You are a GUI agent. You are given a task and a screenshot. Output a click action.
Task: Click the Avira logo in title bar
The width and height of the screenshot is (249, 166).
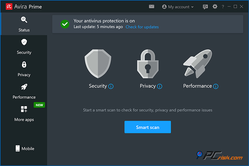(x=9, y=7)
